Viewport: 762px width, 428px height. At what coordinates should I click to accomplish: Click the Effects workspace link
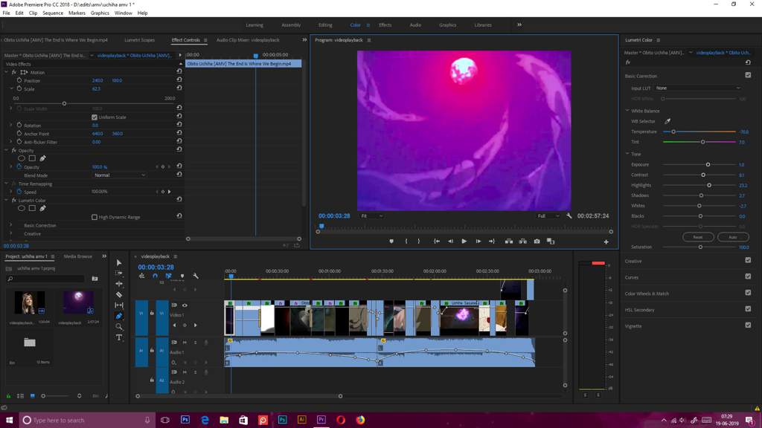coord(385,25)
